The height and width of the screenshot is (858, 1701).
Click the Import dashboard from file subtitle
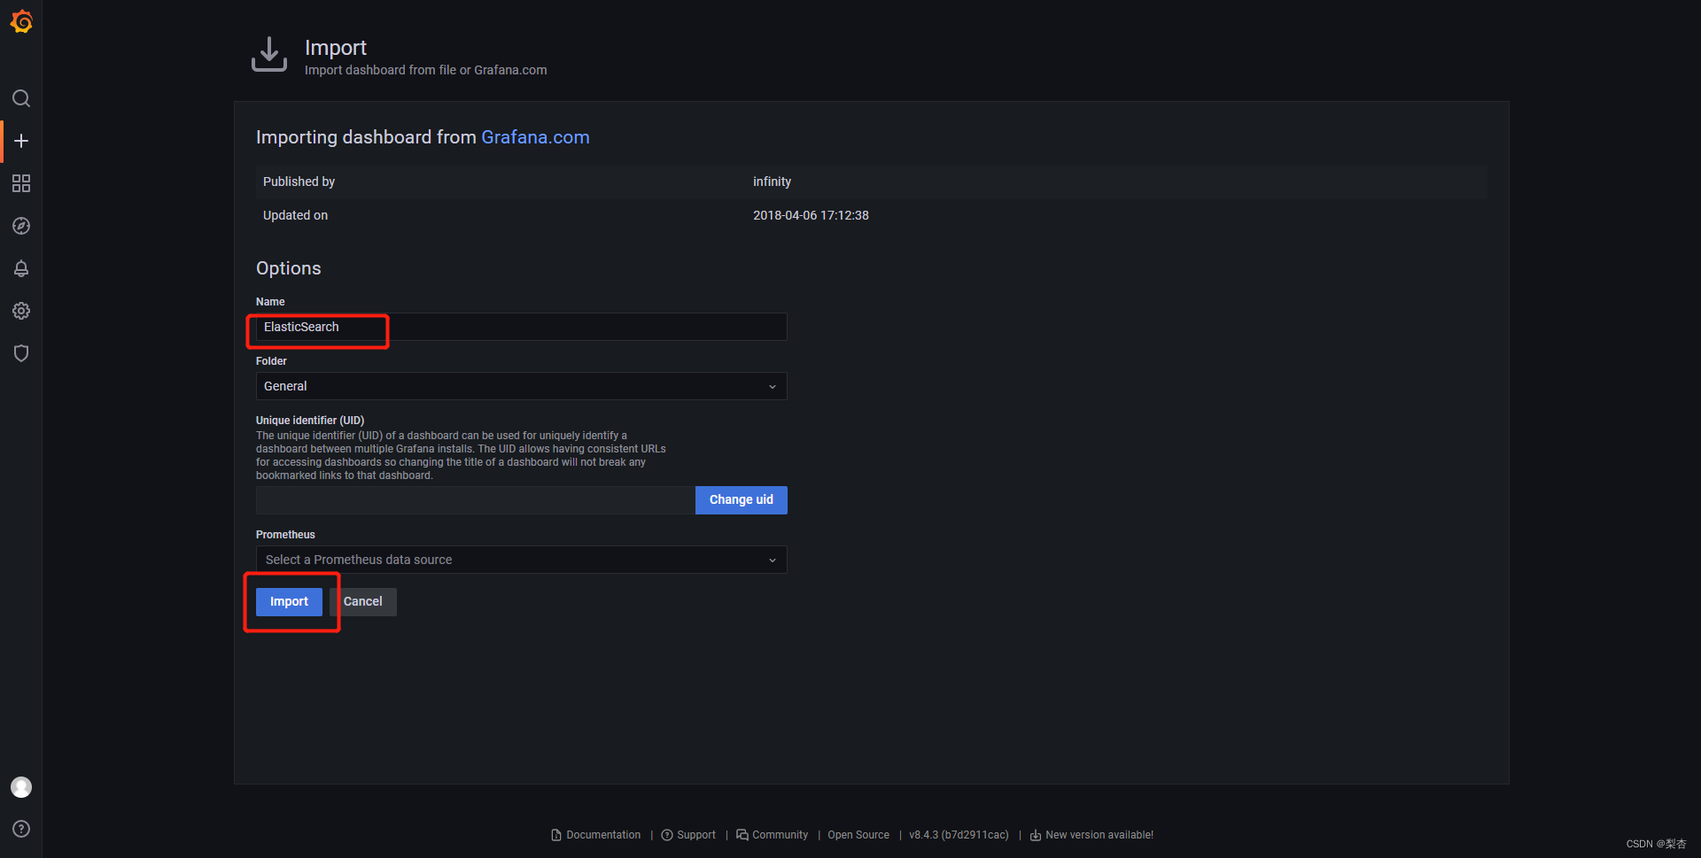[426, 70]
